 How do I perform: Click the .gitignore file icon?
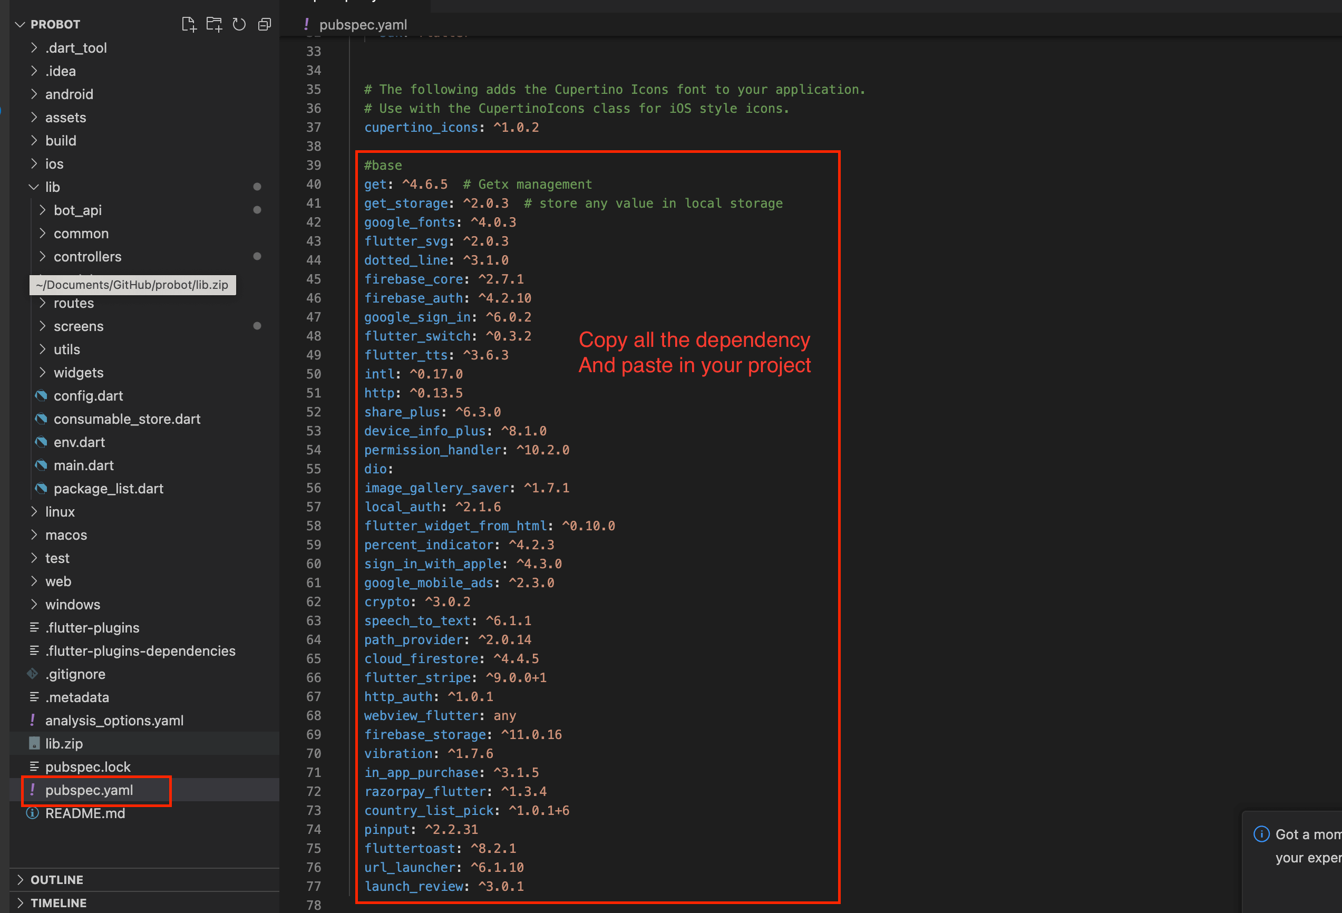point(32,674)
